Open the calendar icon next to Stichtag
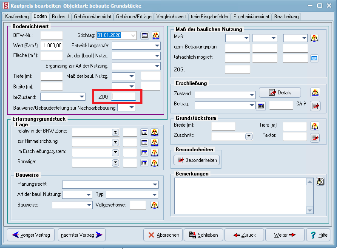The height and width of the screenshot is (249, 338). point(145,36)
